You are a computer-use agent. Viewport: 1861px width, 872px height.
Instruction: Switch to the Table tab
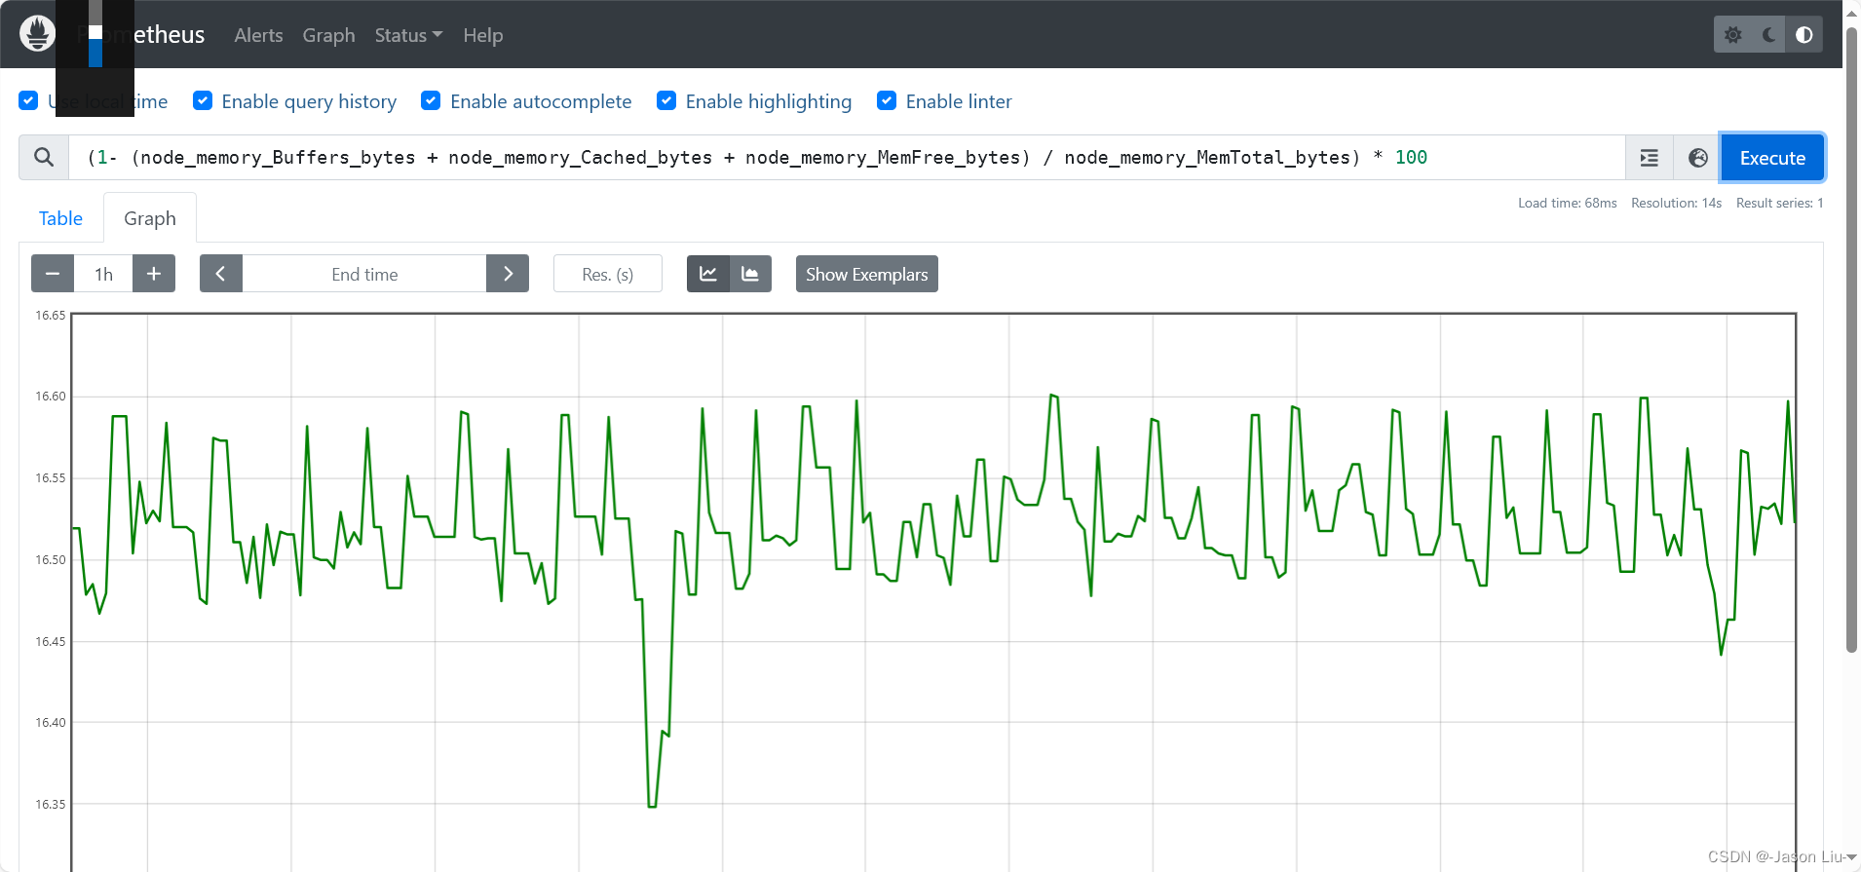coord(60,218)
